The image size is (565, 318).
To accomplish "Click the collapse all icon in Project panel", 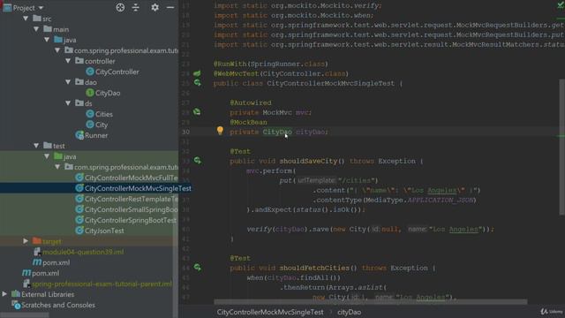I will 136,7.
